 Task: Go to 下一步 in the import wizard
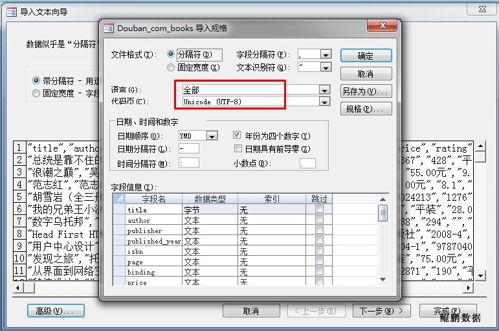(381, 311)
